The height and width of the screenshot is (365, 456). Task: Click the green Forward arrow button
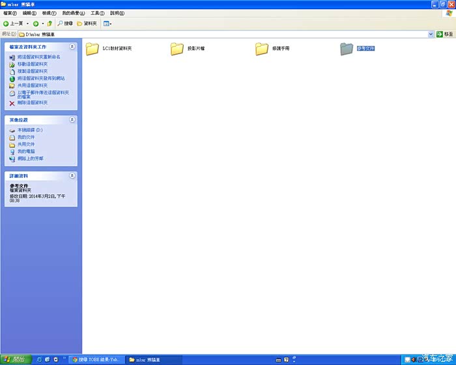(x=36, y=23)
